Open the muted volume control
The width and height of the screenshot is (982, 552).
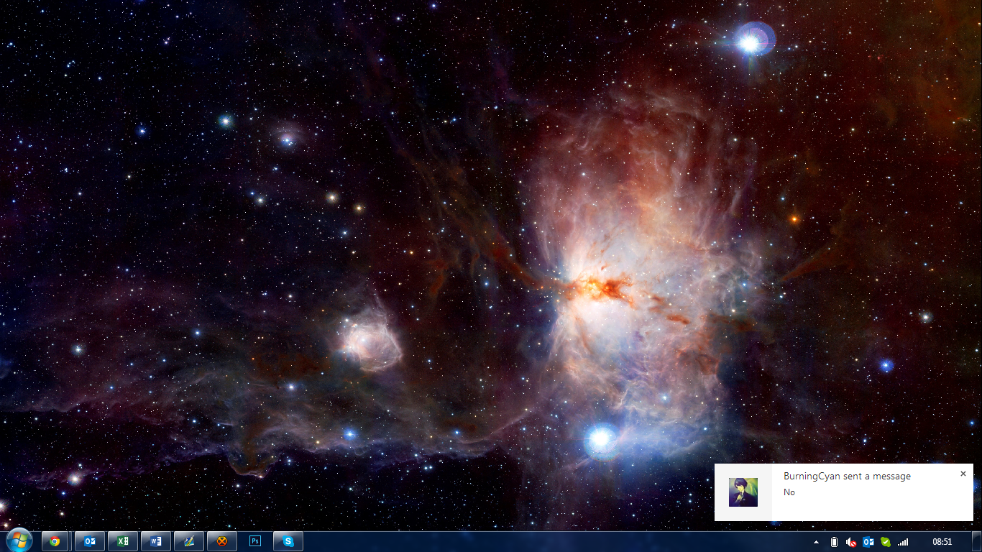pyautogui.click(x=851, y=542)
